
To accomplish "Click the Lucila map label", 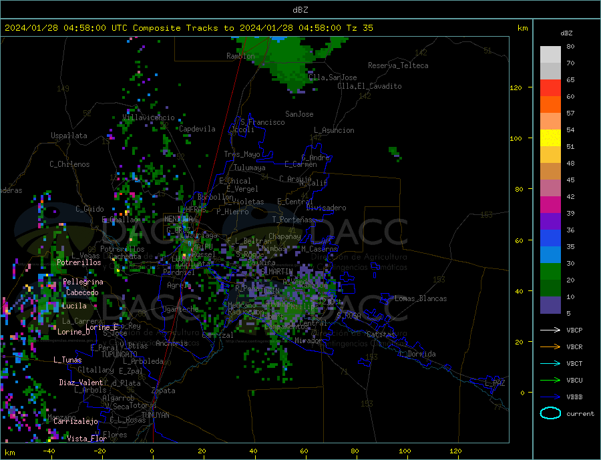I will pos(74,306).
